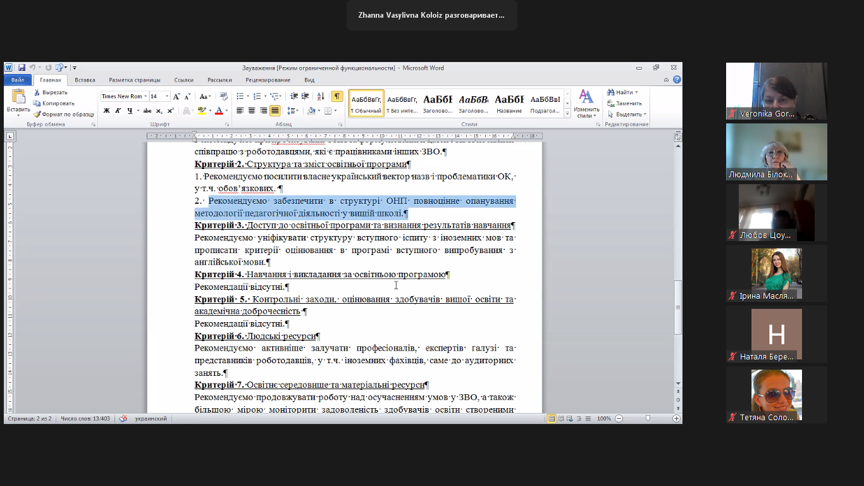This screenshot has height=486, width=864.
Task: Apply a bulleted list
Action: tap(240, 96)
